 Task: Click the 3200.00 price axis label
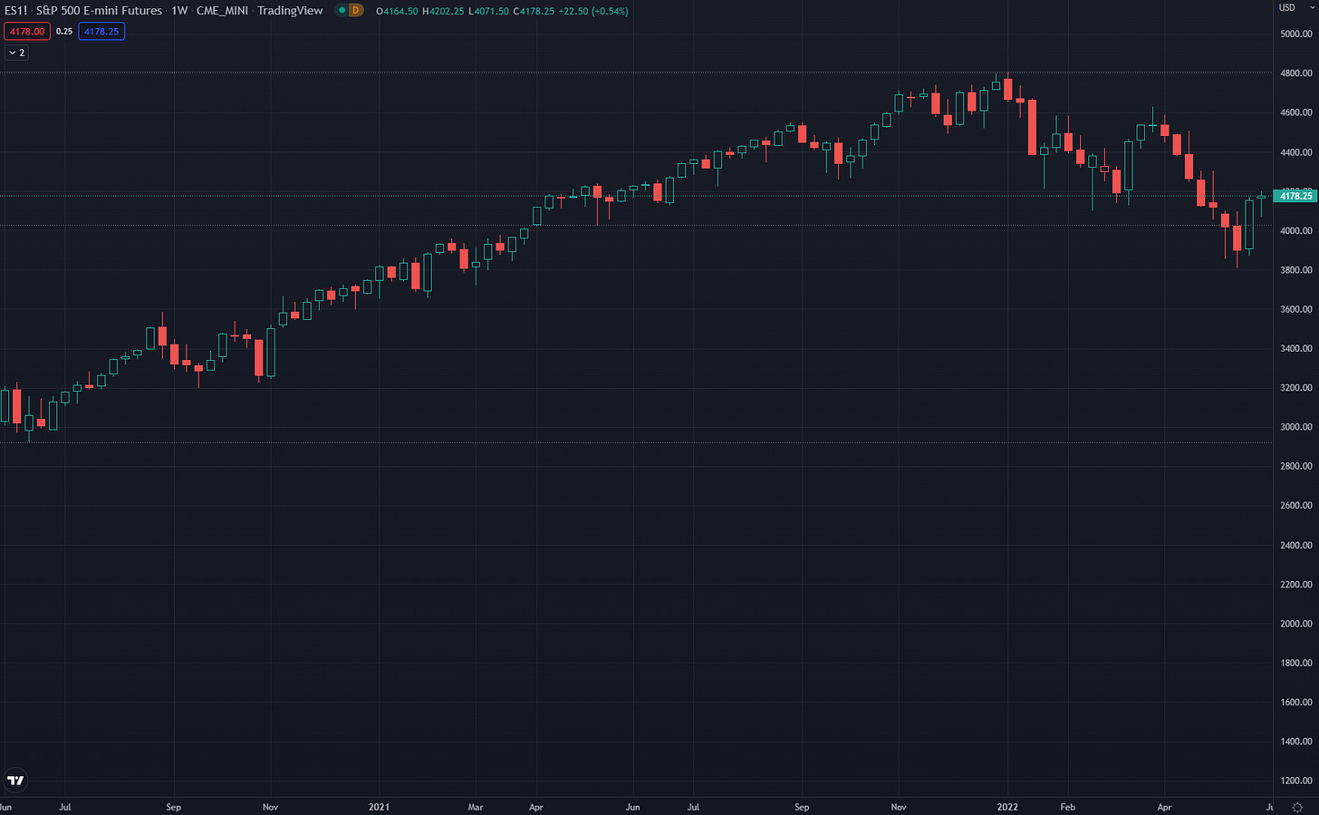pyautogui.click(x=1295, y=388)
